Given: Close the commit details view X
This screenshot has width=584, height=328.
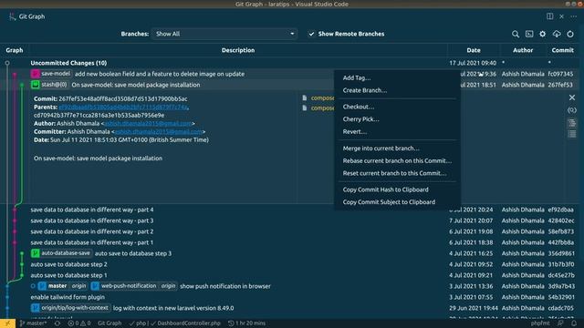Looking at the screenshot, I should (572, 97).
